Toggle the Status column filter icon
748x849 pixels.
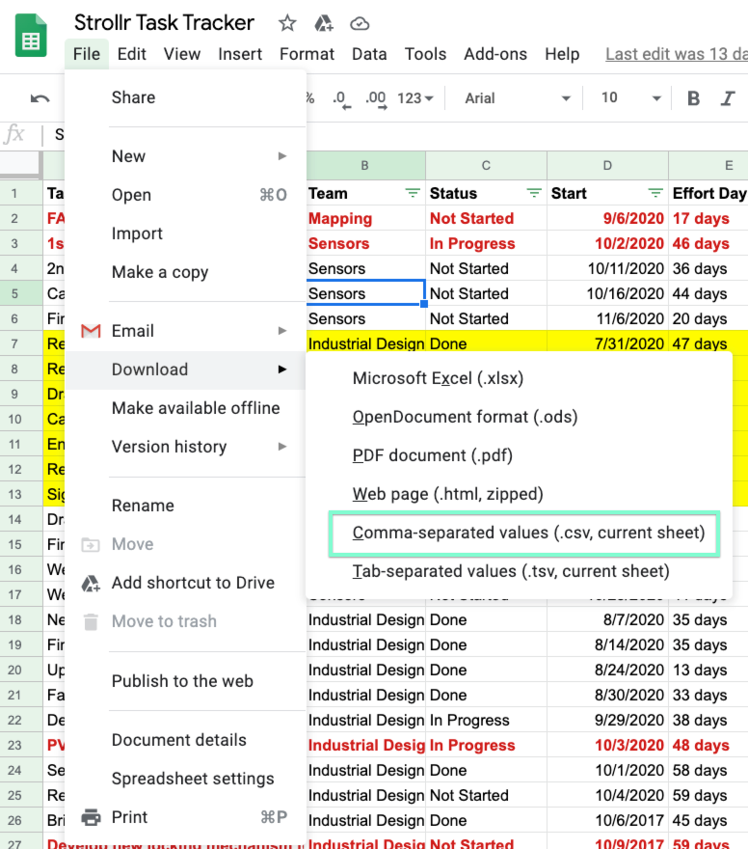click(534, 193)
